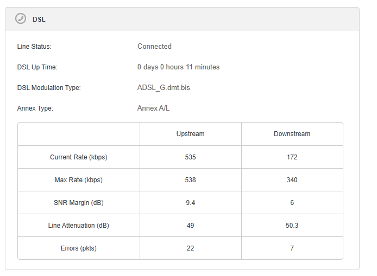Click the Current Rate (kbps) row label

[x=79, y=157]
